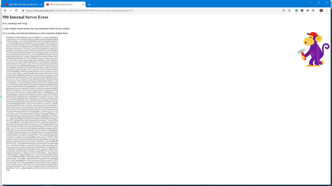This screenshot has width=332, height=186.
Task: Click the 'Sorry, something went wrong.' text
Action: coord(15,23)
